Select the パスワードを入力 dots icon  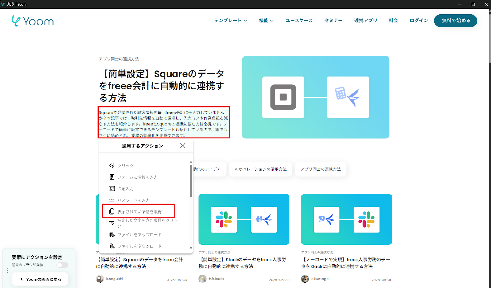coord(112,200)
